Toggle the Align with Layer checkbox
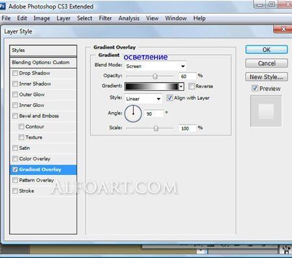This screenshot has width=292, height=258. [x=169, y=98]
